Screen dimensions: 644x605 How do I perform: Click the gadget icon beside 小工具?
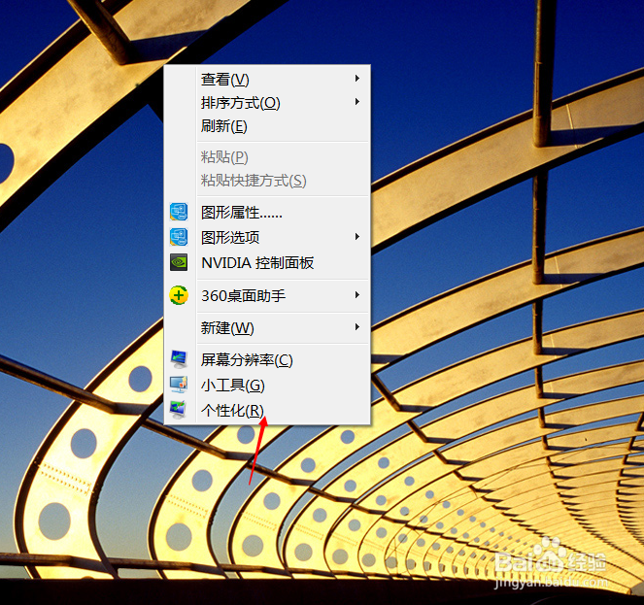(179, 384)
